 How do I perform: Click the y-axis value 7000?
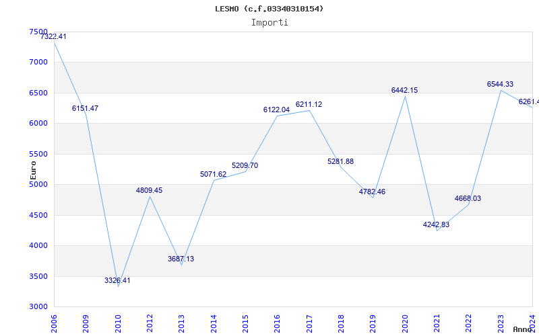click(x=38, y=62)
